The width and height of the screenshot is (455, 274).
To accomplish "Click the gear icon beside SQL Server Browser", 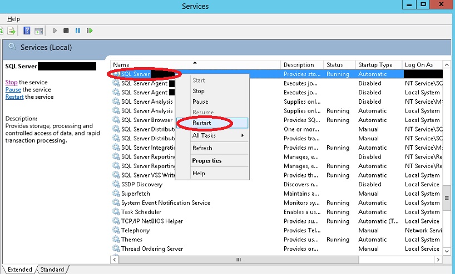I will tap(116, 120).
